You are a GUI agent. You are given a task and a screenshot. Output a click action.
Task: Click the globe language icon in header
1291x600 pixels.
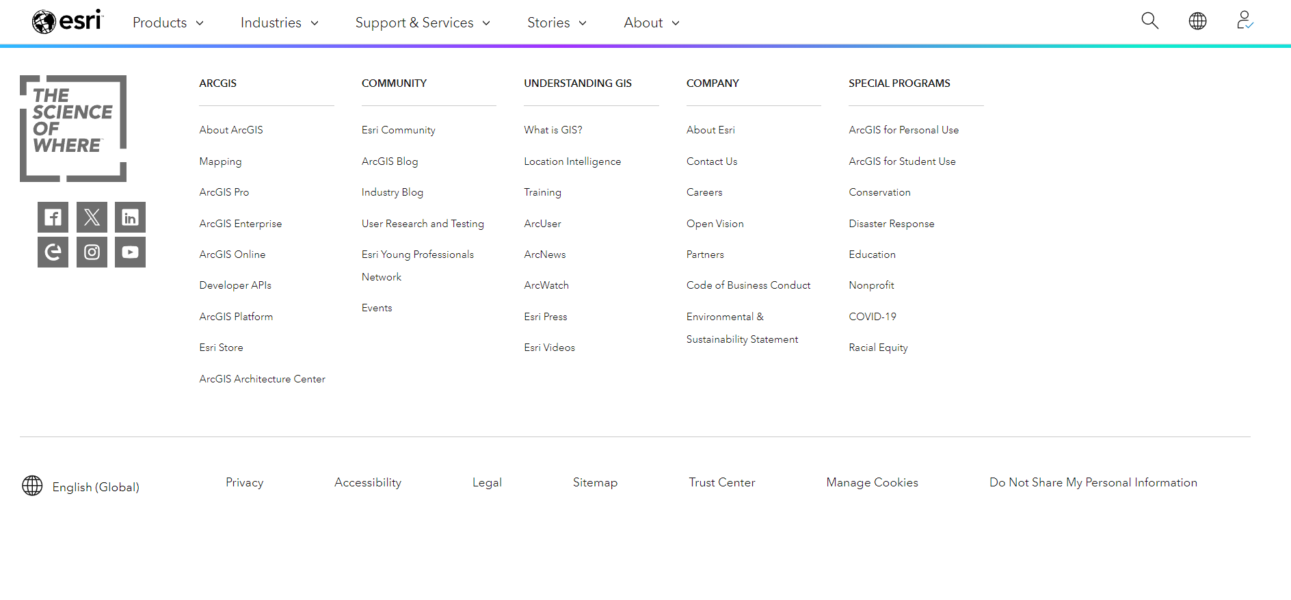tap(1197, 21)
